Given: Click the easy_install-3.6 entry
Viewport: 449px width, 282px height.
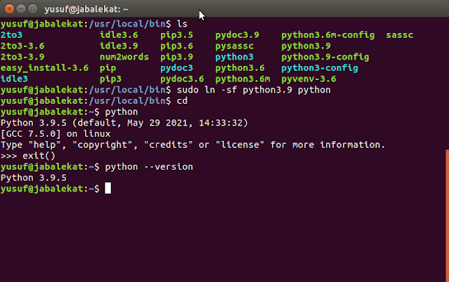Looking at the screenshot, I should tap(44, 68).
